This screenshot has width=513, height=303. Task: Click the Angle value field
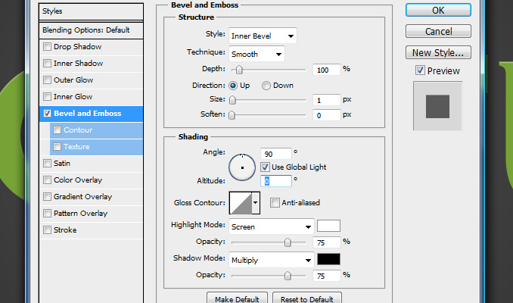click(x=276, y=154)
